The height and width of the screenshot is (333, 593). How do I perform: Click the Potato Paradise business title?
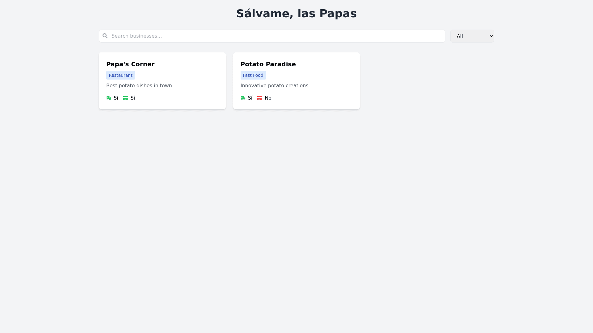[x=268, y=64]
